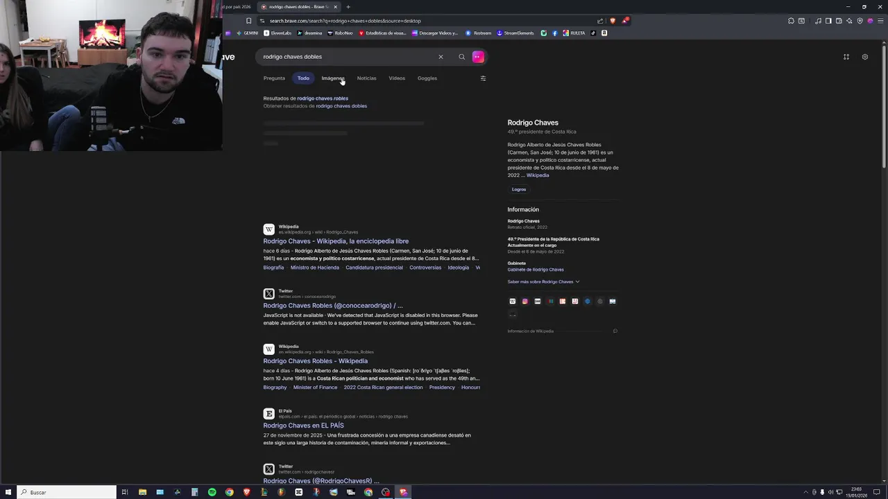Open ElevenLabs bookmark
The width and height of the screenshot is (888, 499).
point(277,33)
